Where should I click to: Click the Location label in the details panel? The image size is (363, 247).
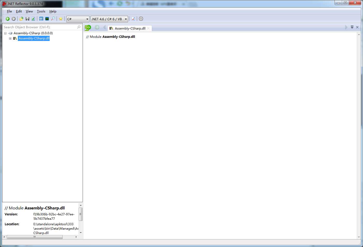(x=12, y=224)
